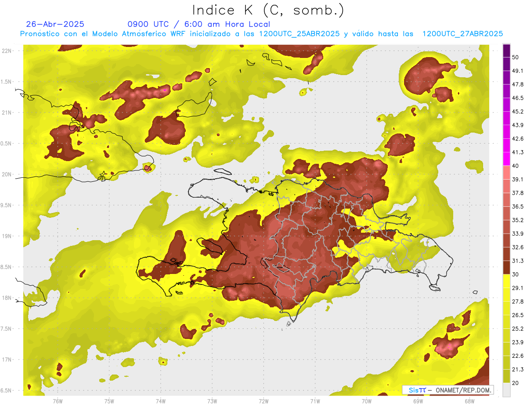Image resolution: width=527 pixels, height=407 pixels.
Task: Click the '35.2' value on the color scale
Action: click(518, 220)
